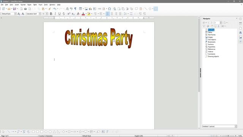Toggle Italic formatting

(55, 14)
